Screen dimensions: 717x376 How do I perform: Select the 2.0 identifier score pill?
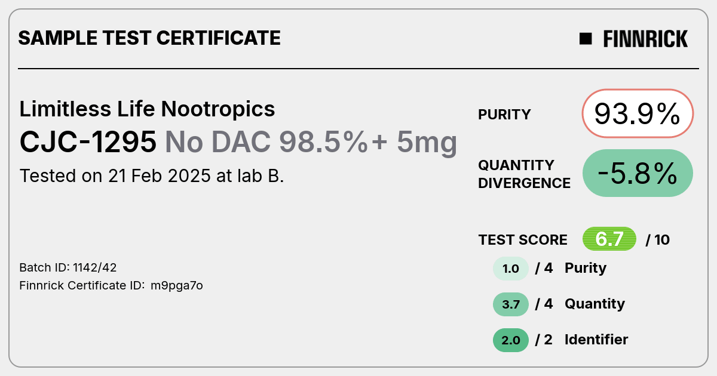(511, 340)
